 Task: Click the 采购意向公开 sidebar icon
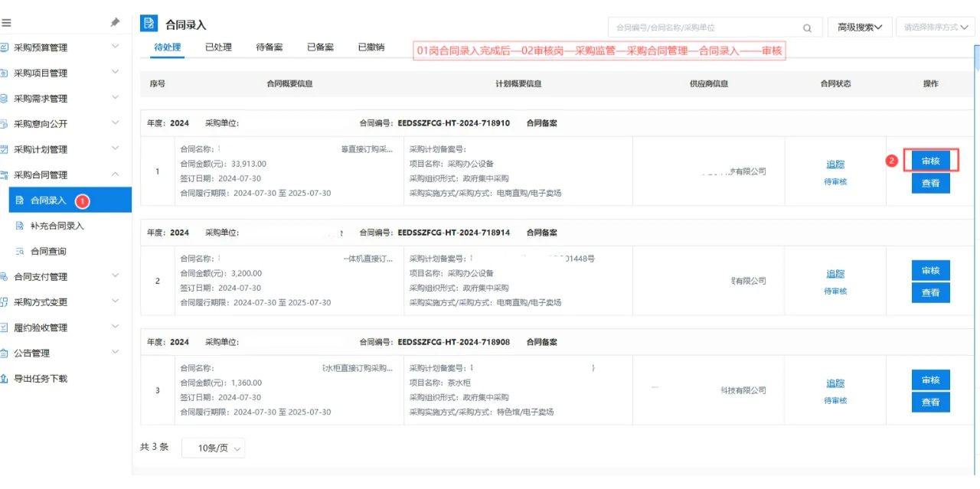point(5,123)
